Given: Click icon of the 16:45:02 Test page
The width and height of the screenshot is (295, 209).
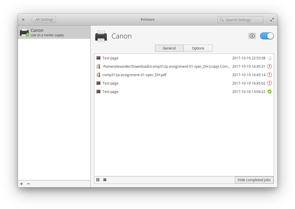Looking at the screenshot, I should [x=98, y=83].
